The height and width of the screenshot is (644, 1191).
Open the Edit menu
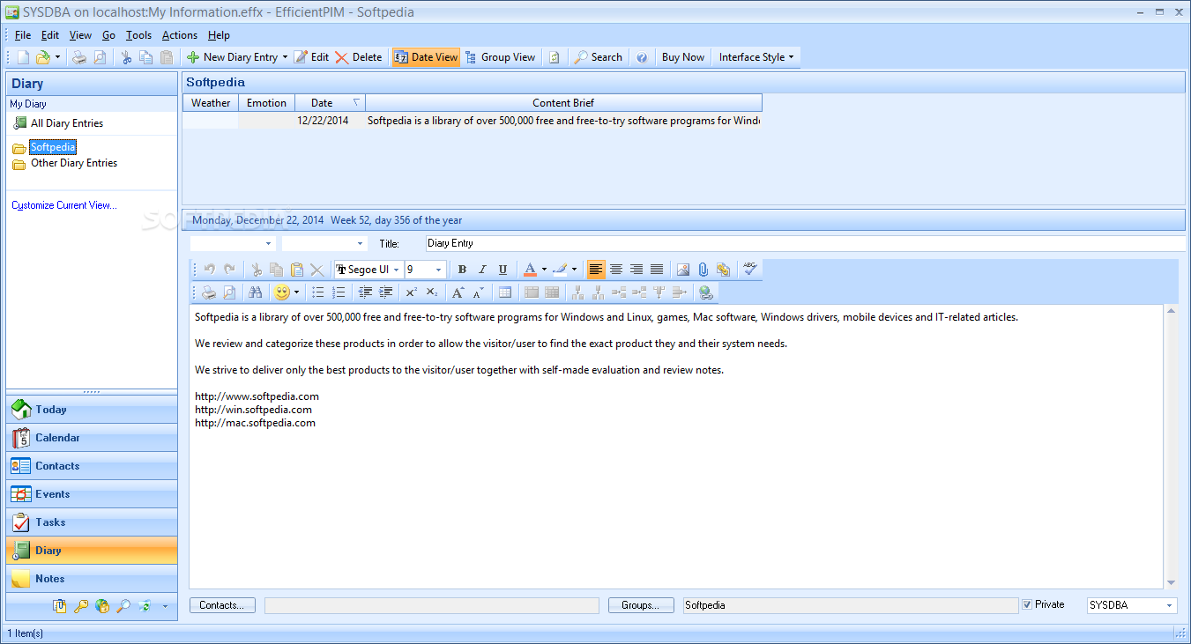(50, 35)
